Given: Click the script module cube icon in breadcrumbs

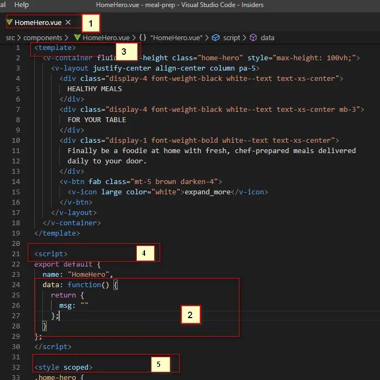Looking at the screenshot, I should (216, 38).
